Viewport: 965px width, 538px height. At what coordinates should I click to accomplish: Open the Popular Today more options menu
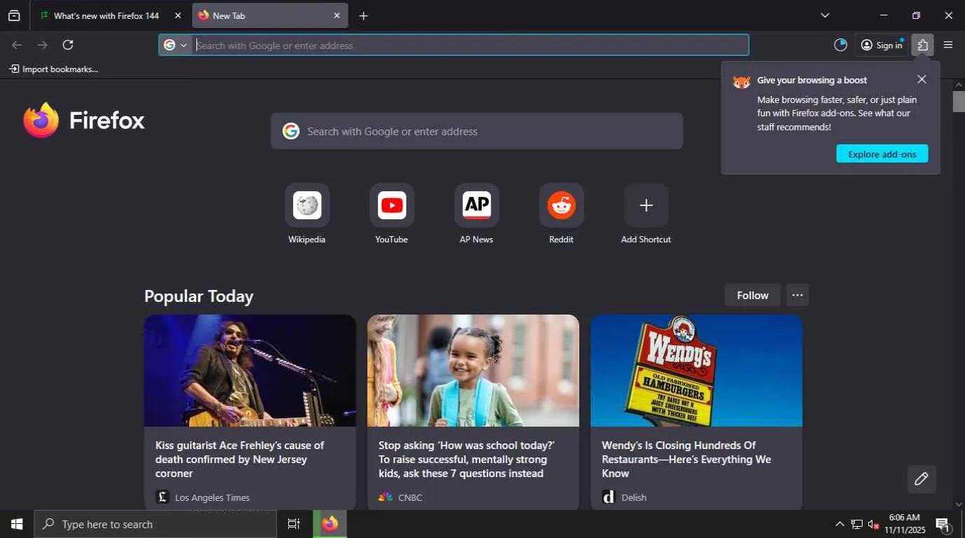[x=797, y=295]
